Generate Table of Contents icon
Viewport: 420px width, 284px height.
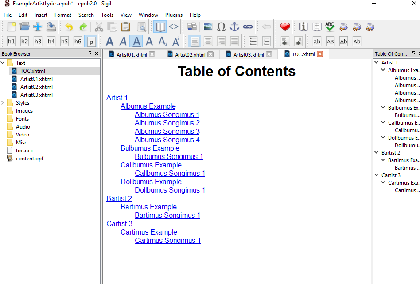pos(317,27)
